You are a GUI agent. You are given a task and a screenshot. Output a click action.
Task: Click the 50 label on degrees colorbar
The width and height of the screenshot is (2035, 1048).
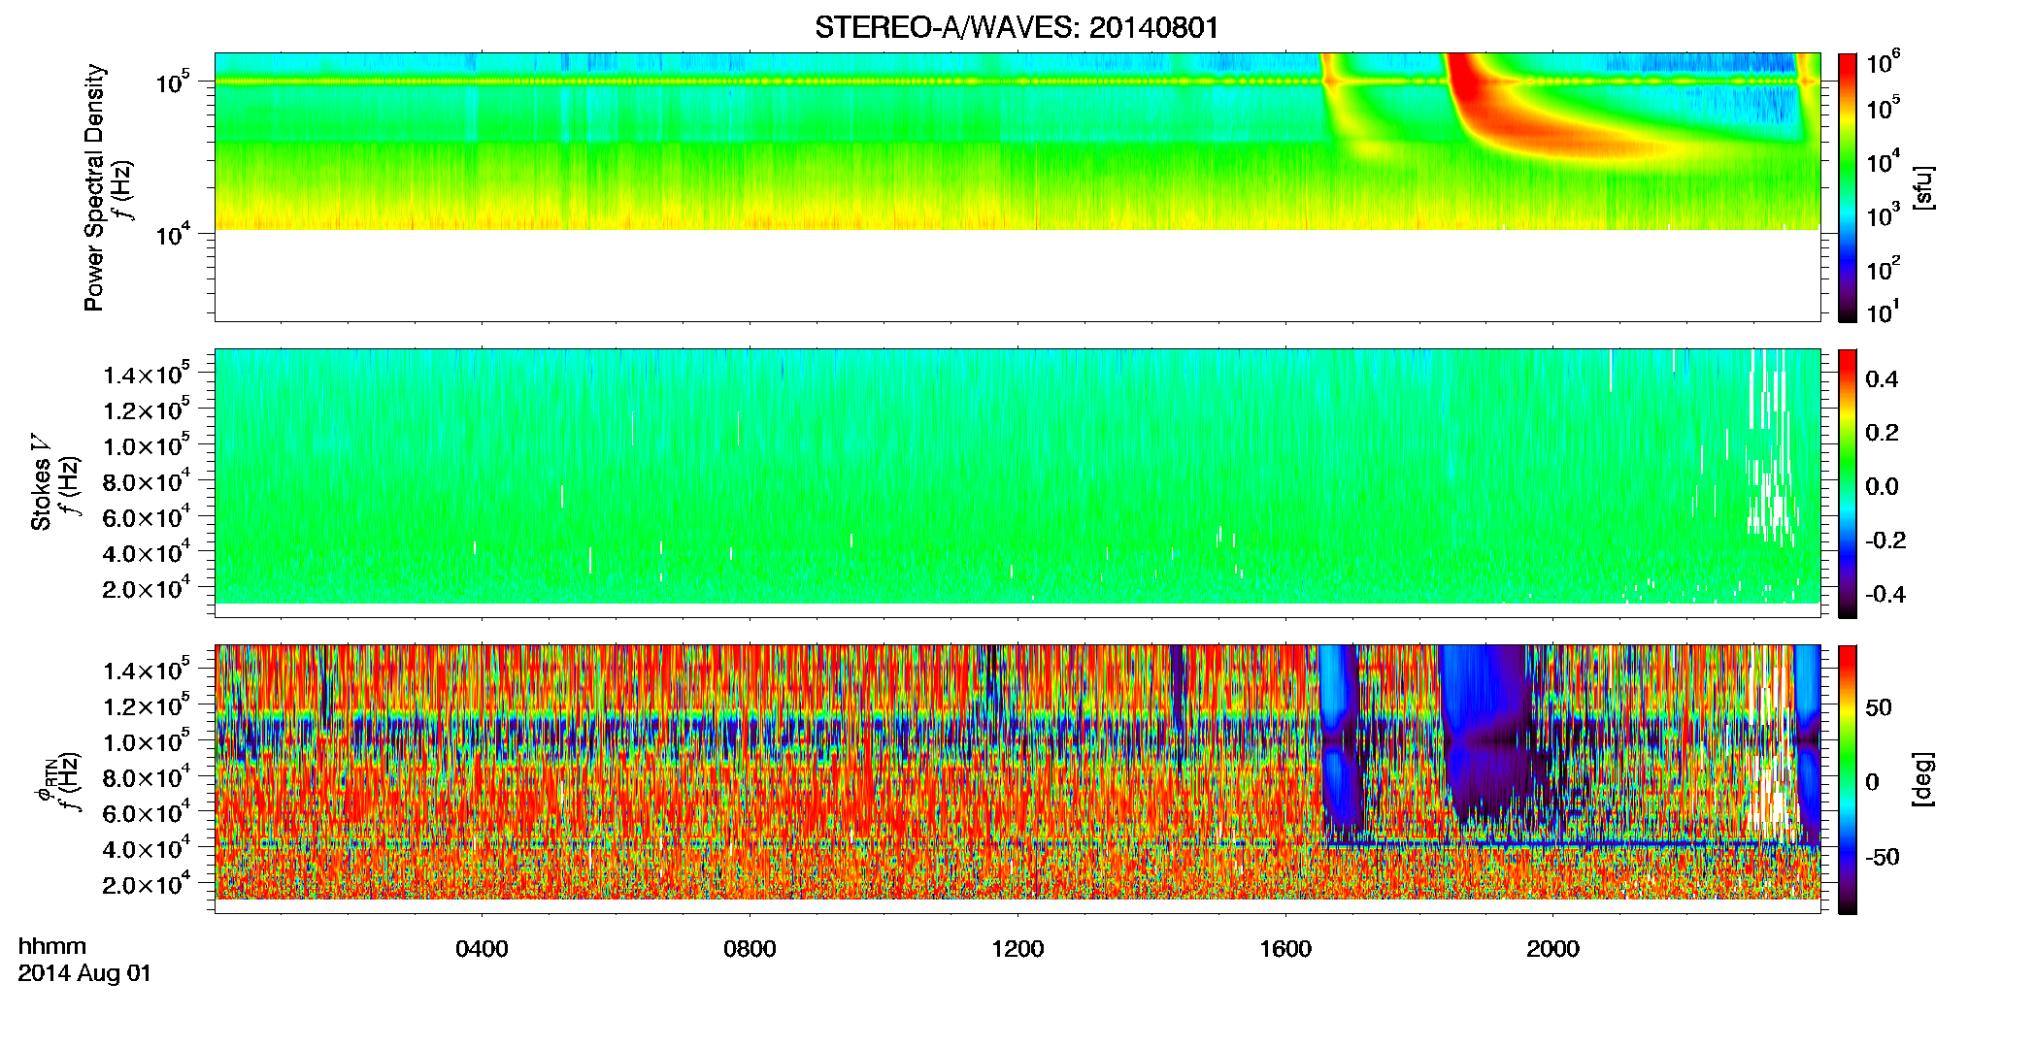coord(1879,707)
